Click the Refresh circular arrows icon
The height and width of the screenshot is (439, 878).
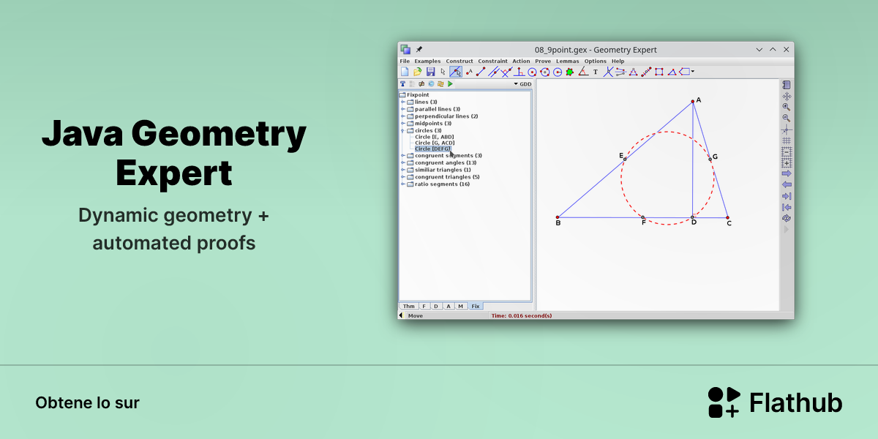pos(787,218)
